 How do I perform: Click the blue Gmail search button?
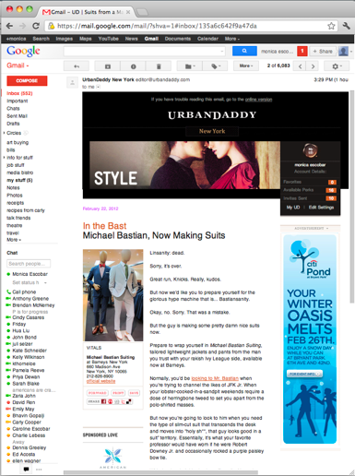click(x=244, y=51)
